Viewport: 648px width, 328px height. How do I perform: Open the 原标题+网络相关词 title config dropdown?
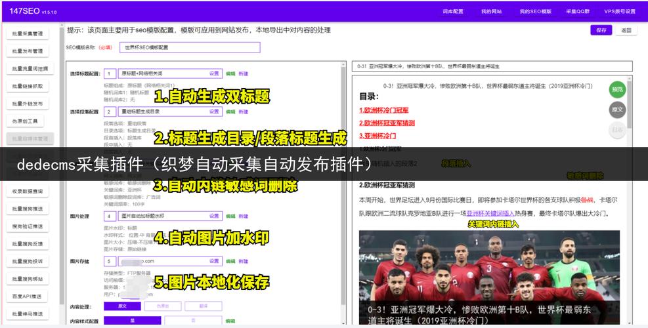pyautogui.click(x=170, y=73)
